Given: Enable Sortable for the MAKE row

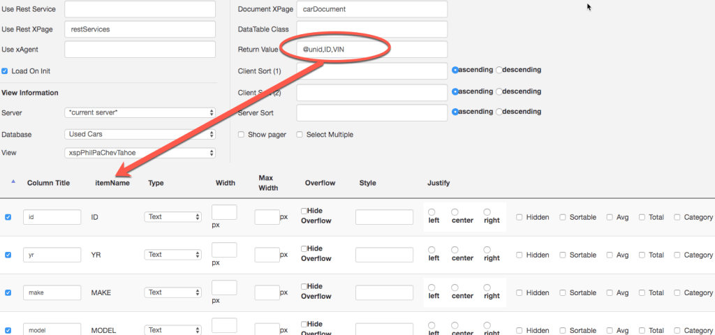Looking at the screenshot, I should [563, 292].
